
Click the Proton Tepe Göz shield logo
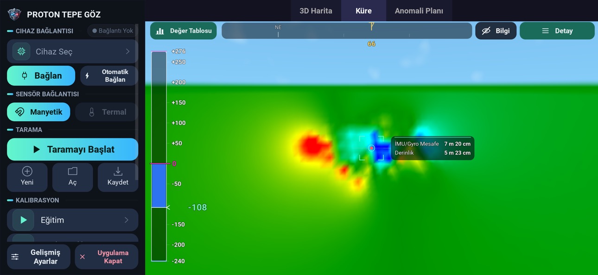(15, 14)
